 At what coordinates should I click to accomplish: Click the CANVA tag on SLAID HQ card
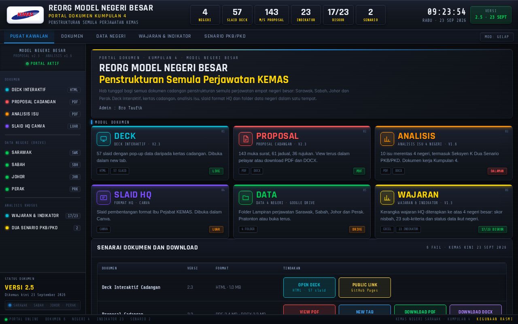coord(104,229)
